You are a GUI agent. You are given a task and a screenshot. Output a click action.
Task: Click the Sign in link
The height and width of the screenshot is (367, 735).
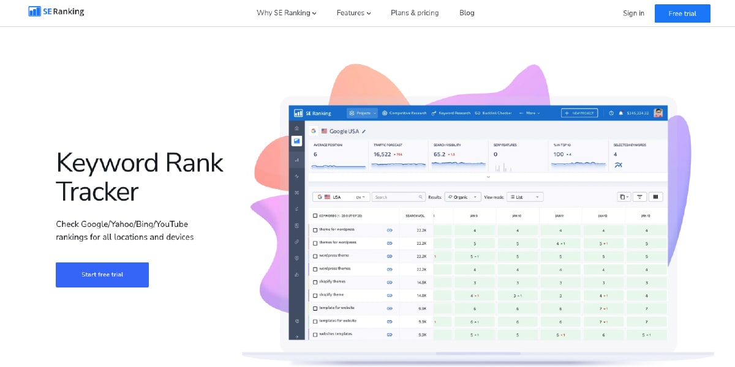[633, 13]
